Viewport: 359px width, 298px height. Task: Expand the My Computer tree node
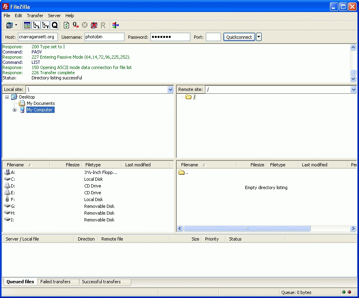(x=14, y=110)
